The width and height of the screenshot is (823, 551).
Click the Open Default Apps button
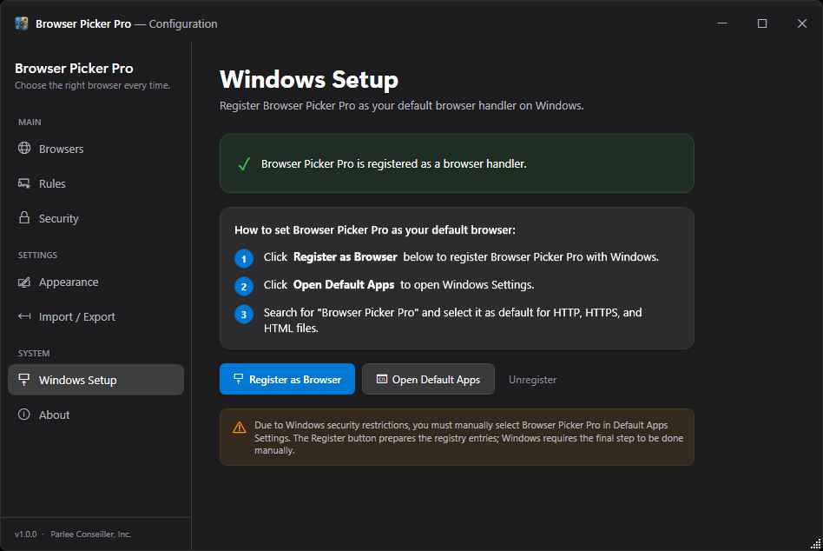point(428,379)
